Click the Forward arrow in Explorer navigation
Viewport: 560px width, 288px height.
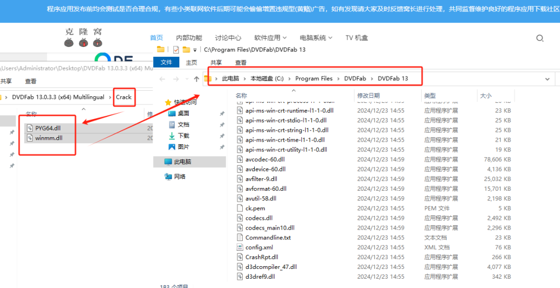(176, 79)
